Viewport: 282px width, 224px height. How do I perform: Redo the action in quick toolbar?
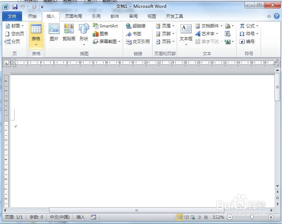[x=34, y=7]
